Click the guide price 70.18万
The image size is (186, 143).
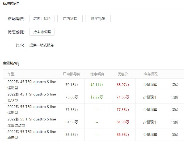coord(72,85)
